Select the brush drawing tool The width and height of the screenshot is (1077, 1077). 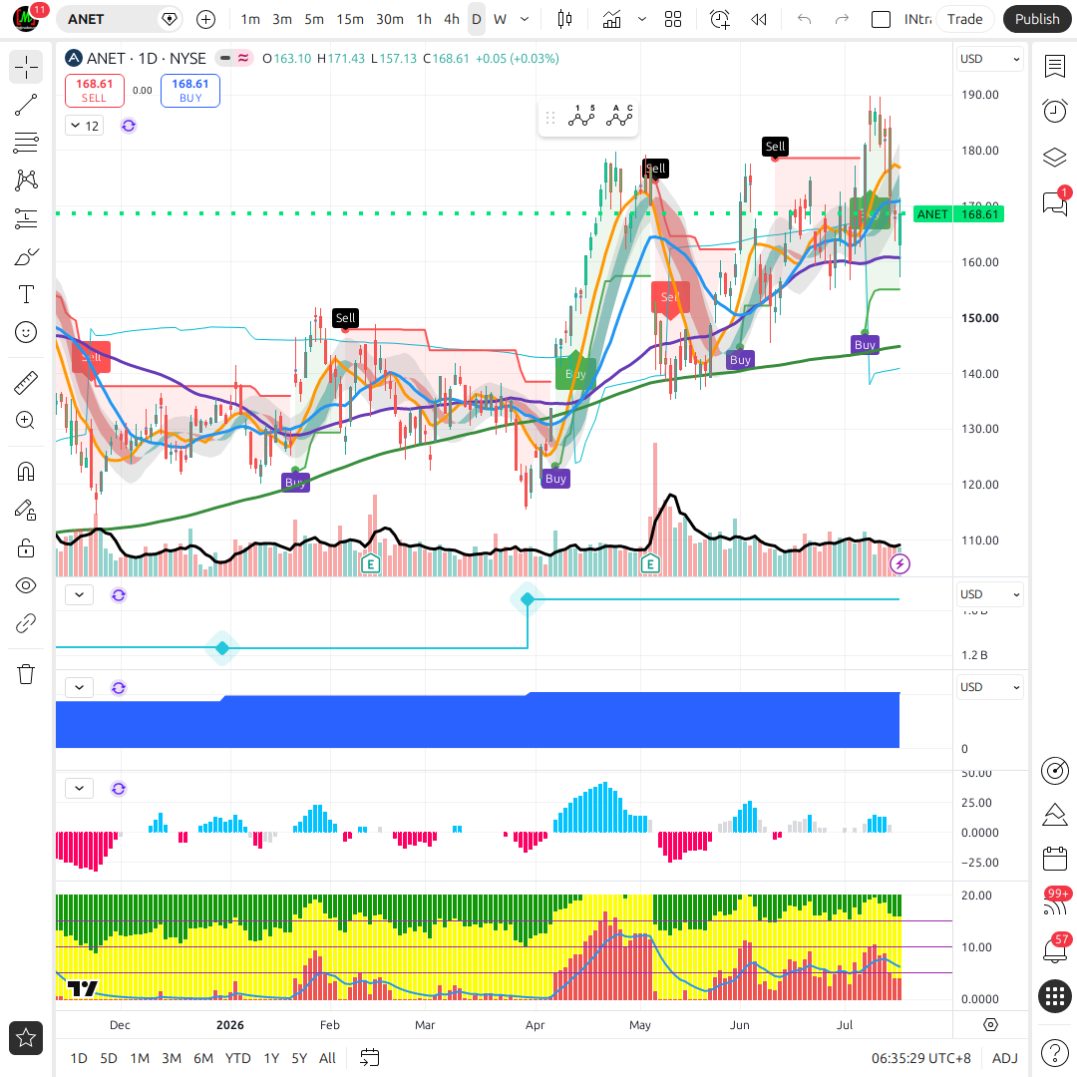click(x=26, y=257)
